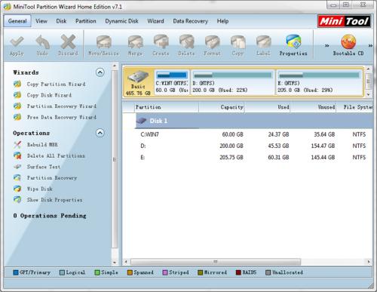377x292 pixels.
Task: Open partition Properties from the toolbar
Action: tap(293, 45)
